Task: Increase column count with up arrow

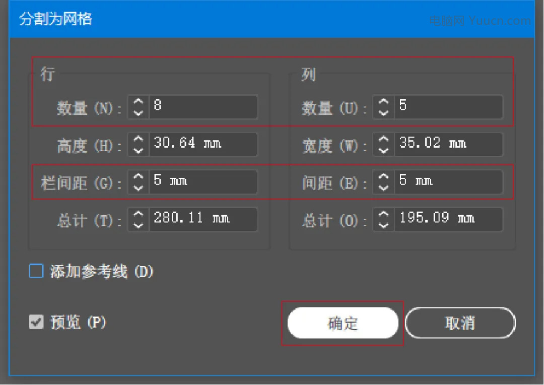Action: [383, 102]
